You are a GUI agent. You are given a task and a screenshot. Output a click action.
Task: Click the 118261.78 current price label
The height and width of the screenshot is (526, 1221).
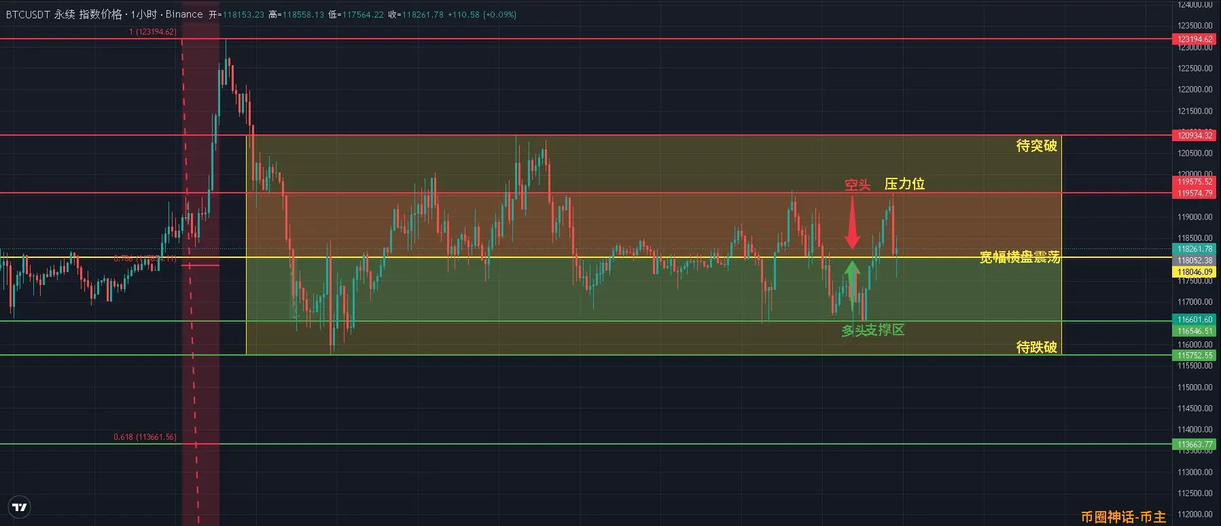pos(1195,249)
